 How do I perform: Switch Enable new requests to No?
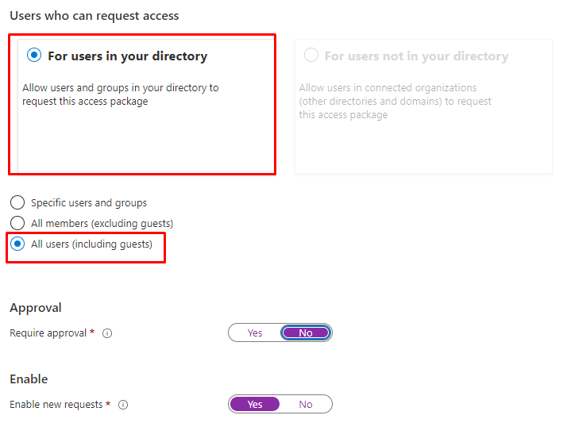[306, 405]
